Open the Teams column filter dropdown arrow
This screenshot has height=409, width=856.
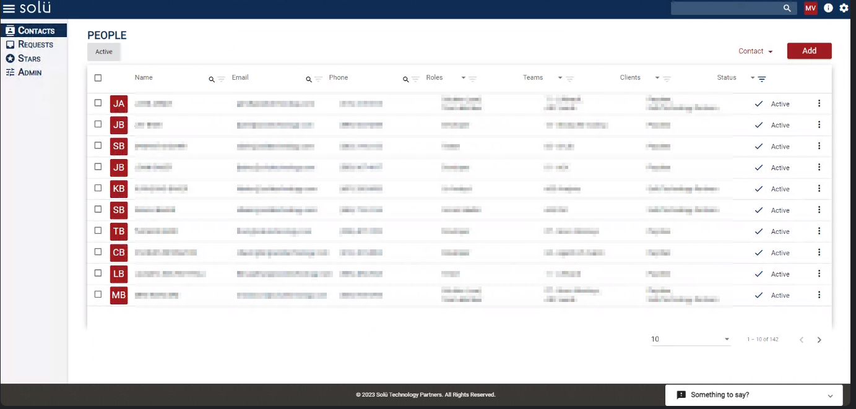560,78
